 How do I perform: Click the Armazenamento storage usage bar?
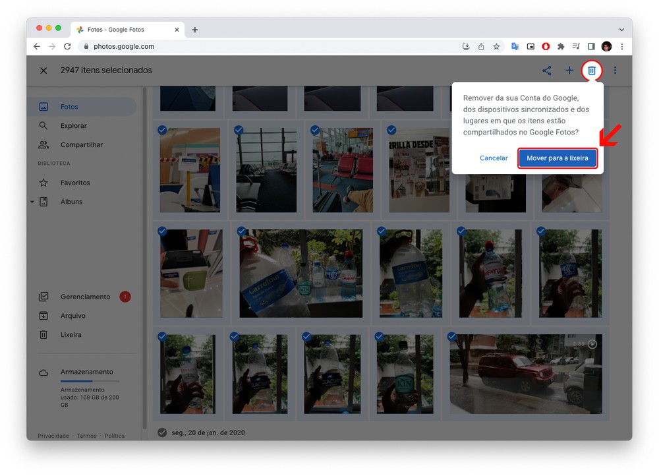[x=90, y=381]
